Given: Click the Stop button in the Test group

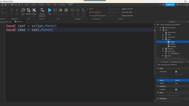Looking at the screenshot, I should pos(66,10).
